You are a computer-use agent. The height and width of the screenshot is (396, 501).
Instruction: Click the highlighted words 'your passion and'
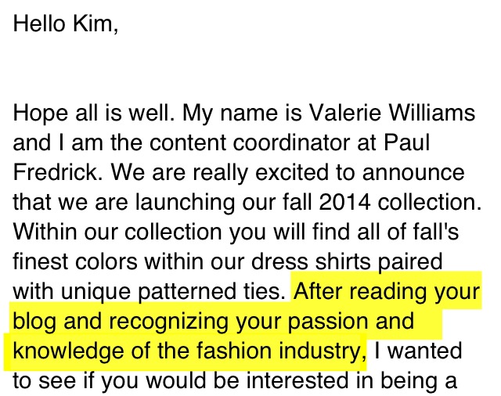[324, 322]
